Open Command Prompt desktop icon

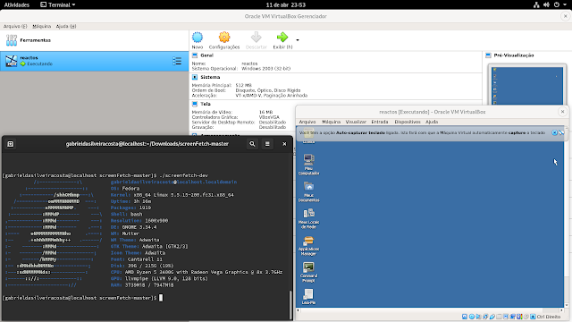coord(308,272)
